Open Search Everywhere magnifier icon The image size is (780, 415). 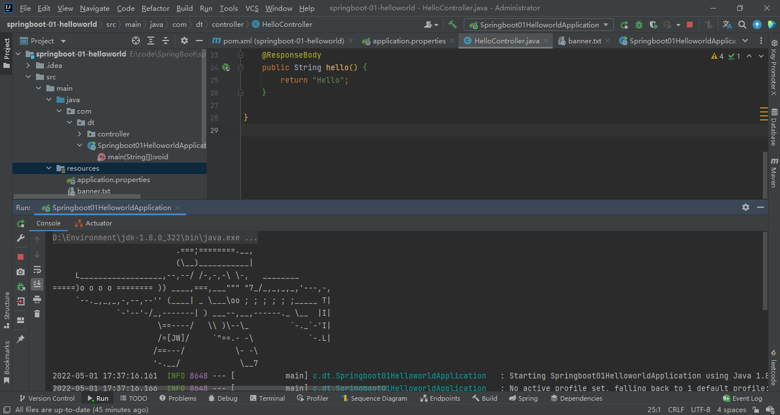pos(742,25)
